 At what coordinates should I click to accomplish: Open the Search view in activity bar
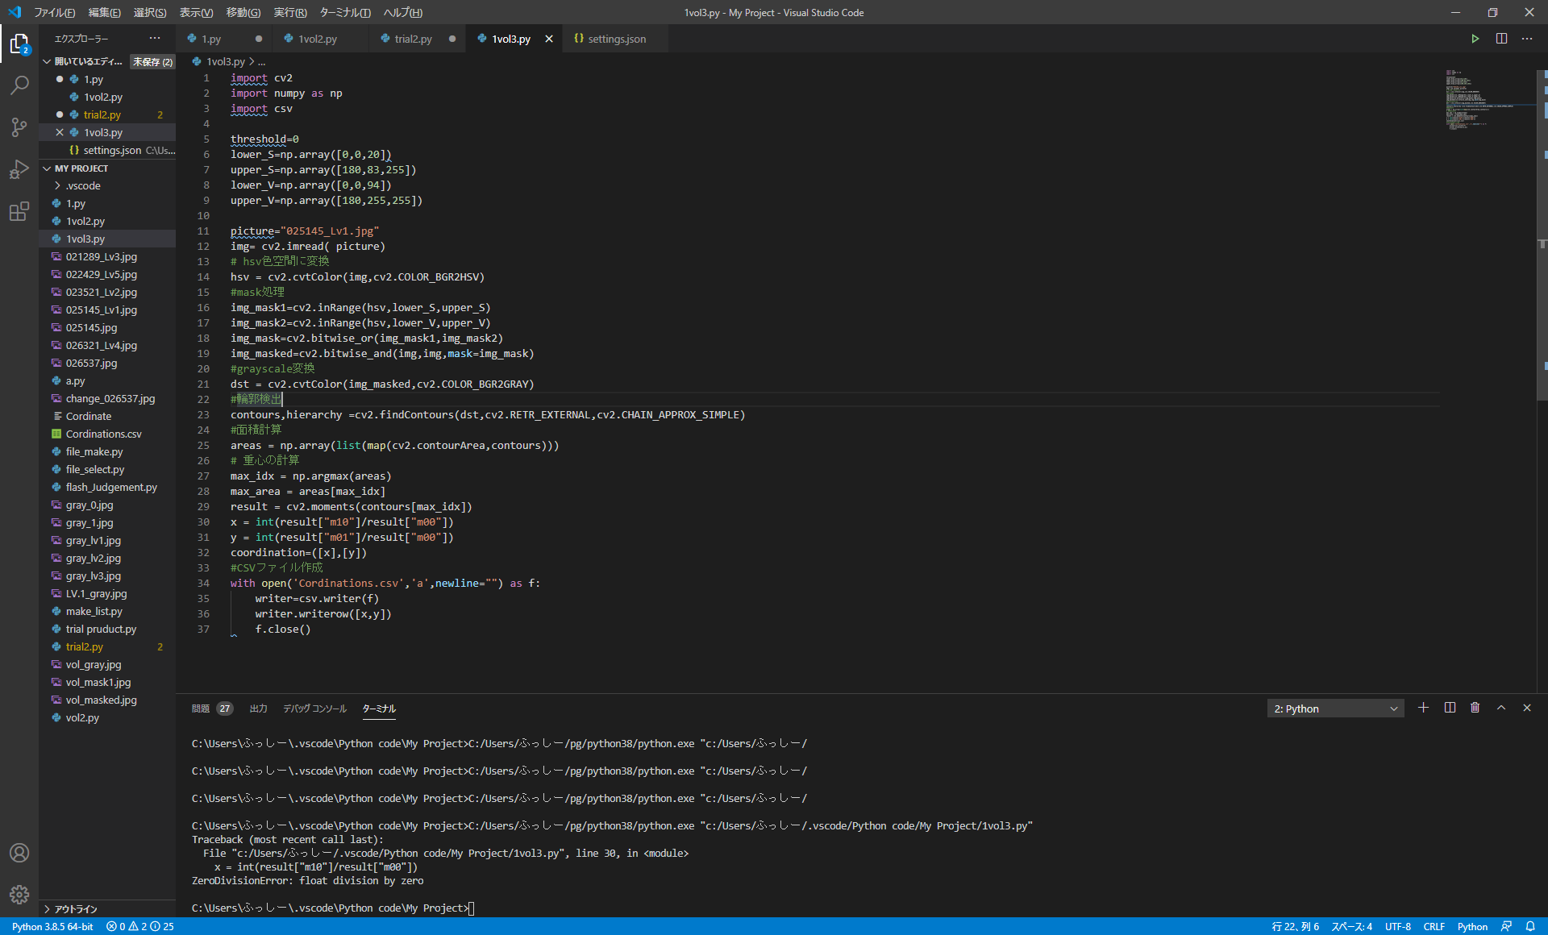tap(19, 85)
